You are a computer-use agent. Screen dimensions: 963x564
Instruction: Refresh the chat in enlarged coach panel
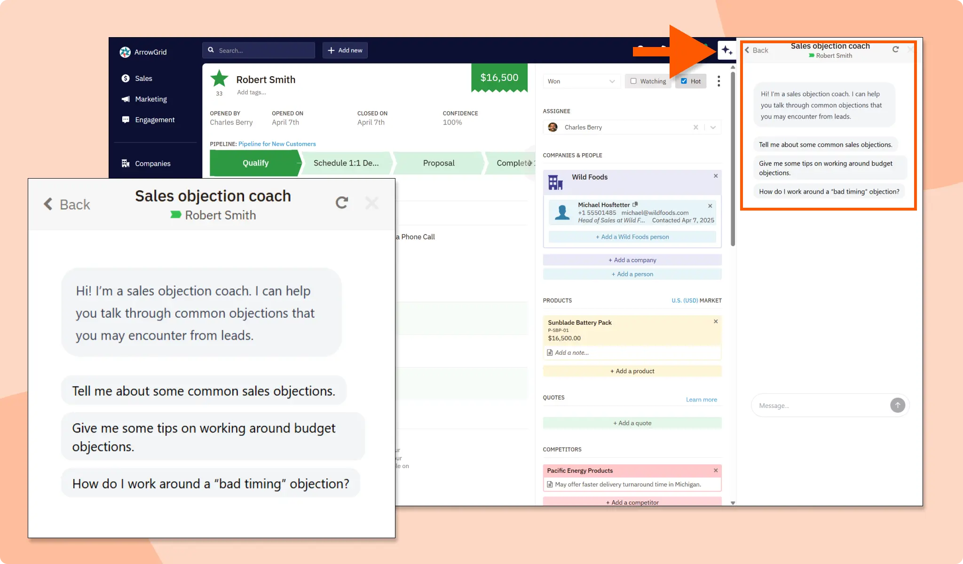[x=342, y=203]
